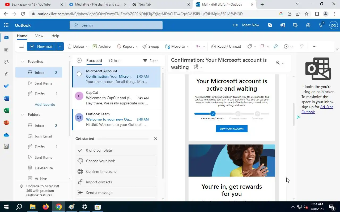340x212 pixels.
Task: Open Tips lightbulb with 7 badge
Action: point(321,25)
